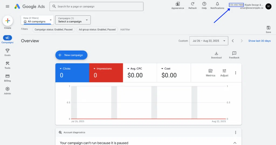Expand the All campaigns view dropdown
This screenshot has width=276, height=145.
(x=37, y=20)
